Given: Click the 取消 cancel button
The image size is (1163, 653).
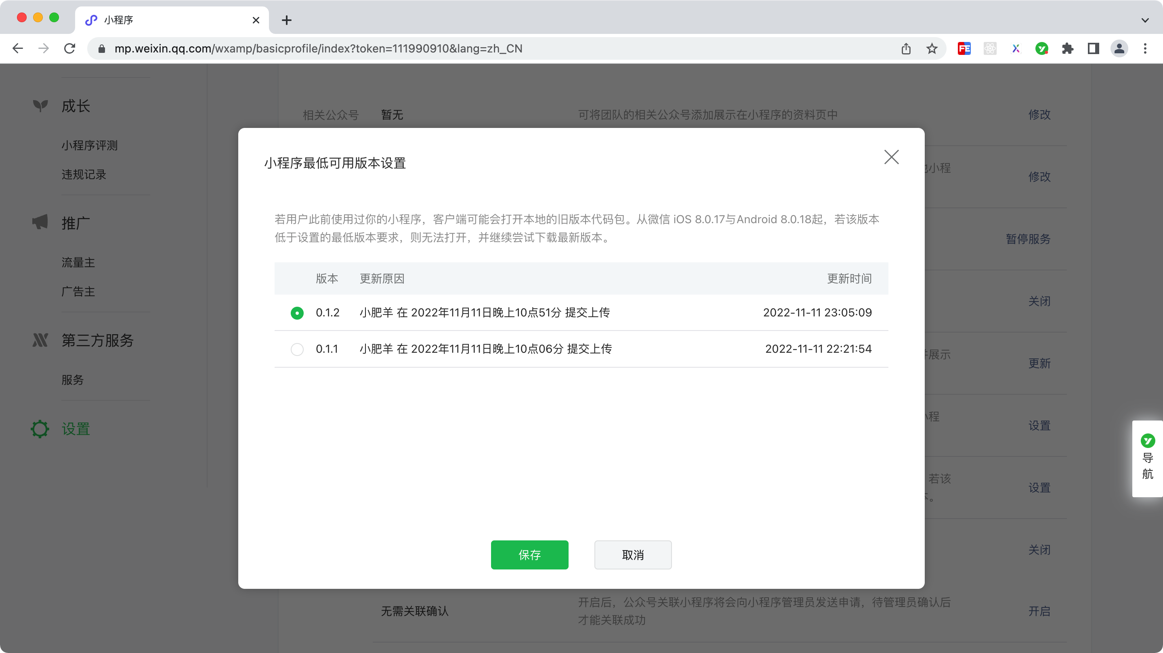Looking at the screenshot, I should pyautogui.click(x=632, y=555).
